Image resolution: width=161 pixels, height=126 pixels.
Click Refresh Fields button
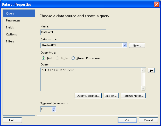[133, 96]
